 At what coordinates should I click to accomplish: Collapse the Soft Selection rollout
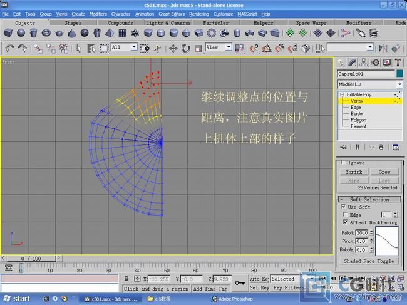coord(369,199)
